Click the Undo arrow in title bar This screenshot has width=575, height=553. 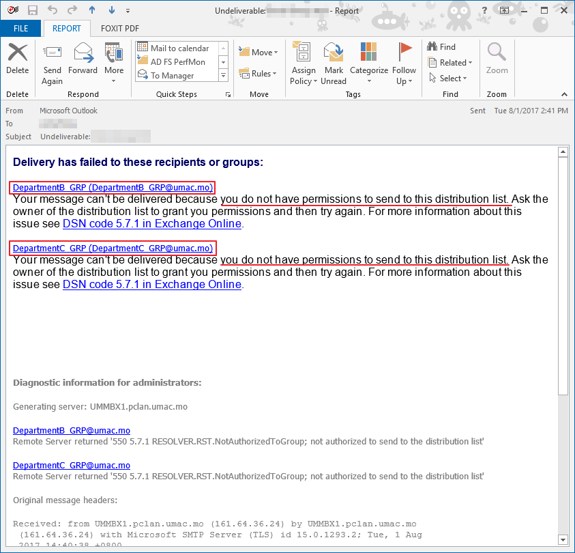tap(53, 10)
